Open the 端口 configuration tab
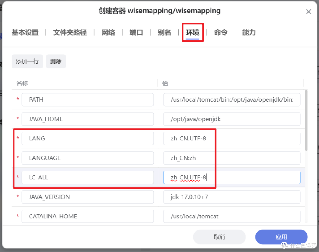 pos(136,32)
